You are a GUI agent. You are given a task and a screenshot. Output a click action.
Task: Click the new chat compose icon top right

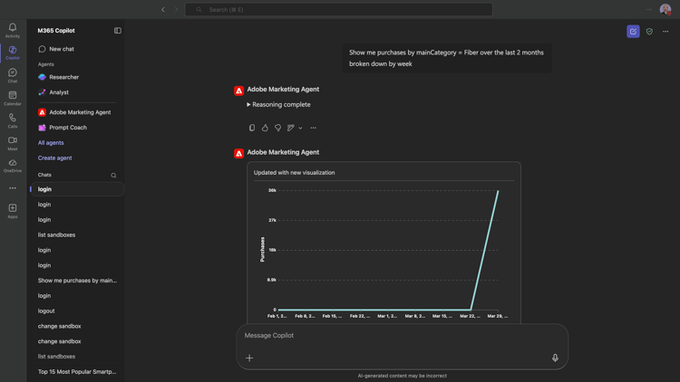click(633, 31)
